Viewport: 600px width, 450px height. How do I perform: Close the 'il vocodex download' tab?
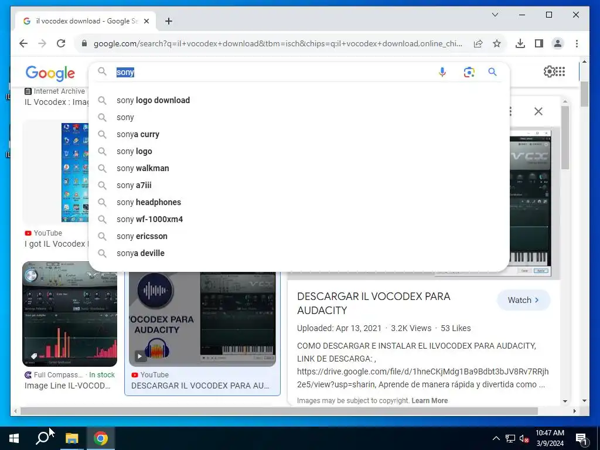[x=146, y=21]
